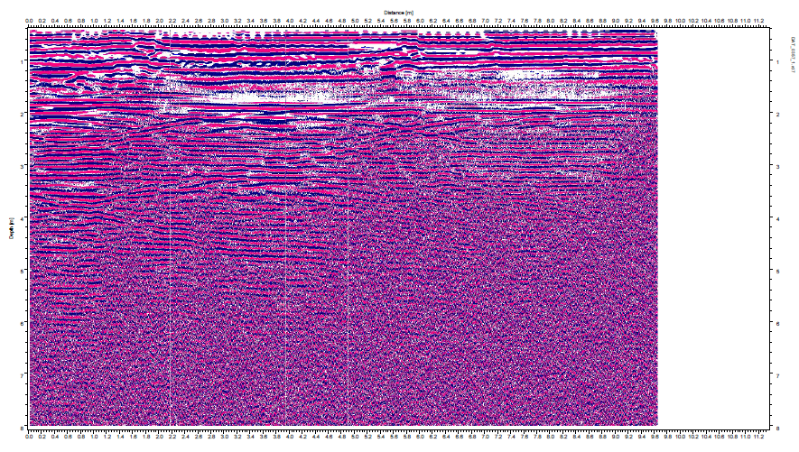Screen dimensions: 799x452
Task: Click the 2.0 tick on bottom distance axis
Action: click(x=160, y=435)
